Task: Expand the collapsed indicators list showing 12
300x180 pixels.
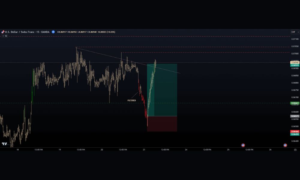Action: click(x=4, y=36)
